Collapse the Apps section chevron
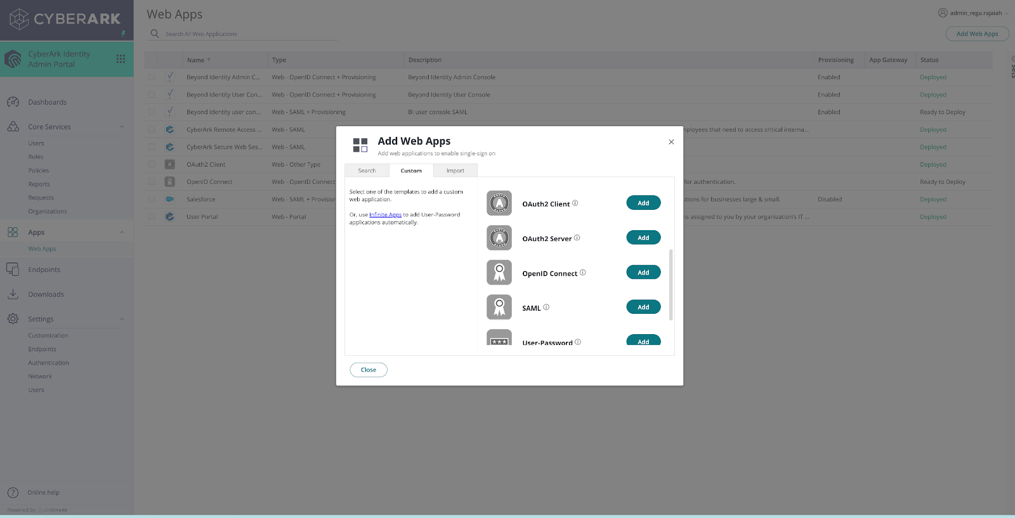This screenshot has width=1015, height=518. pos(122,232)
